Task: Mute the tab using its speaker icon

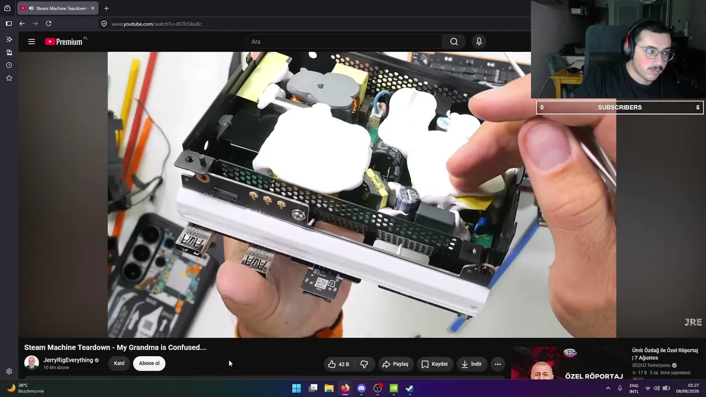Action: [x=31, y=8]
